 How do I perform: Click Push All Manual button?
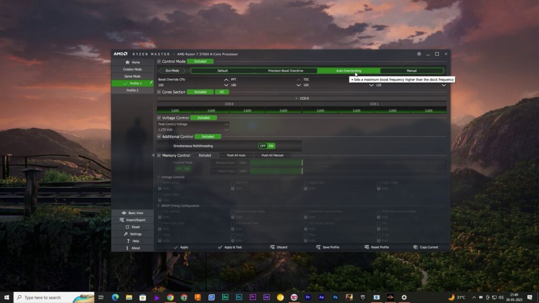[x=272, y=155]
